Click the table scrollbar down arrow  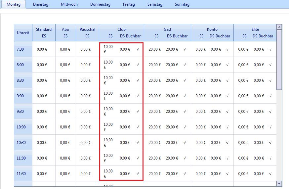279,183
